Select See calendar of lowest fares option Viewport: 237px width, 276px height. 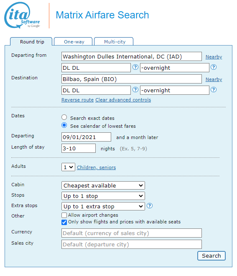coord(64,125)
